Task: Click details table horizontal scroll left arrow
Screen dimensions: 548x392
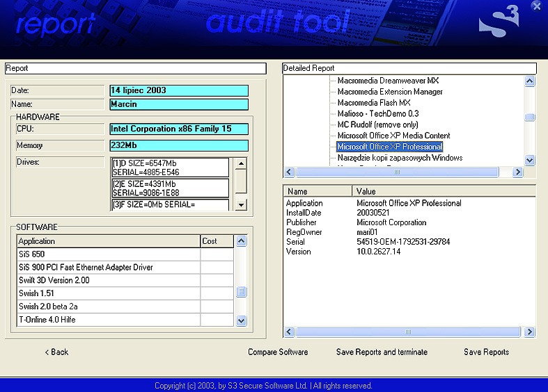Action: (x=289, y=332)
